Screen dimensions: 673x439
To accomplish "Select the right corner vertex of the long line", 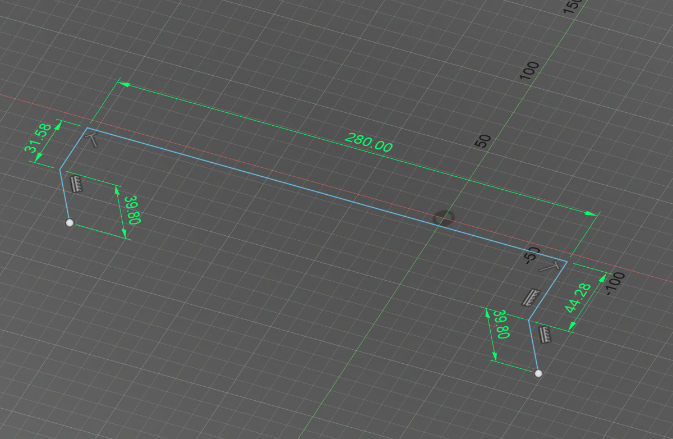I will [567, 262].
